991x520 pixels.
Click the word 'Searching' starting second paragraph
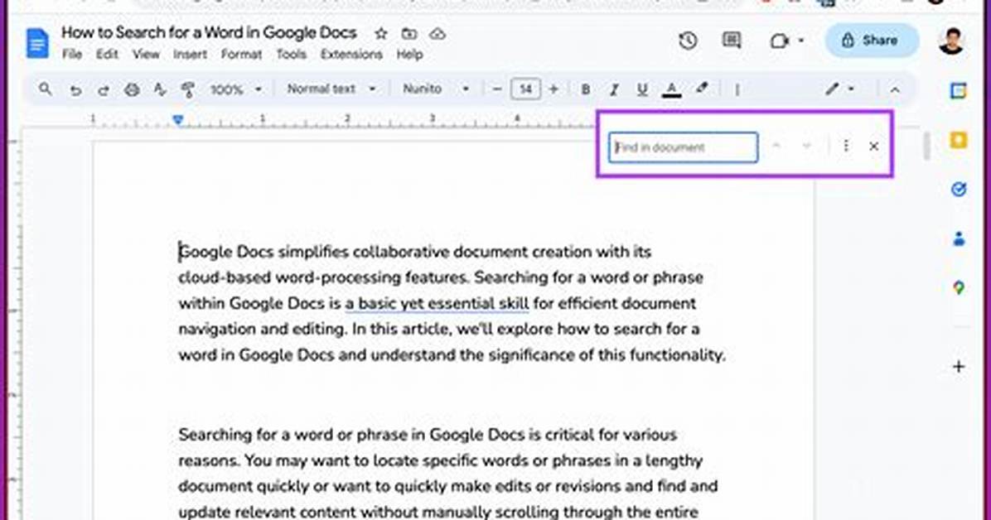point(215,436)
